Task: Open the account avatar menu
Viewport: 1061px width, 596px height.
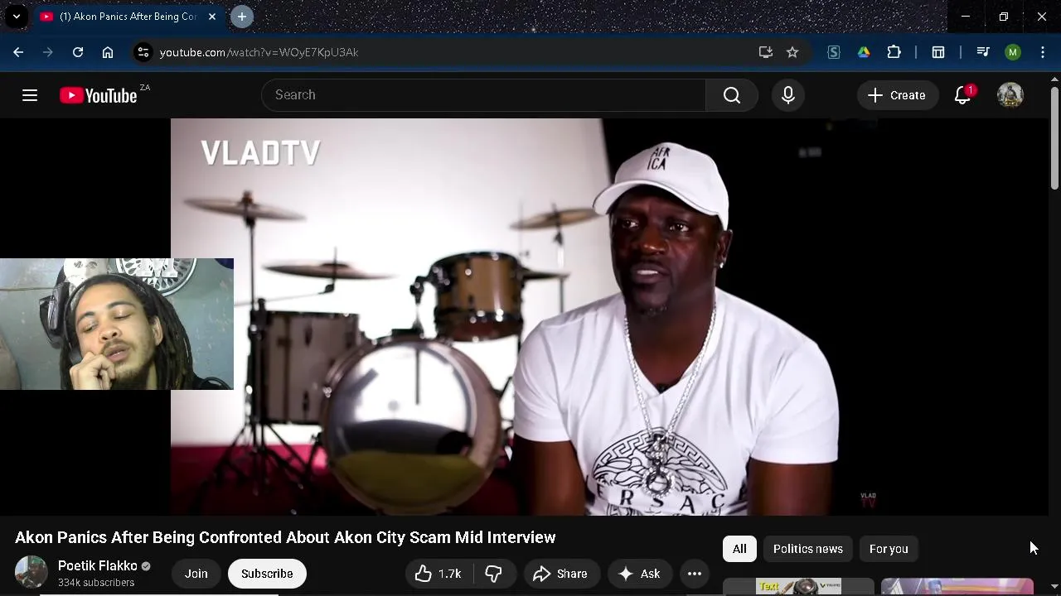Action: (1010, 95)
